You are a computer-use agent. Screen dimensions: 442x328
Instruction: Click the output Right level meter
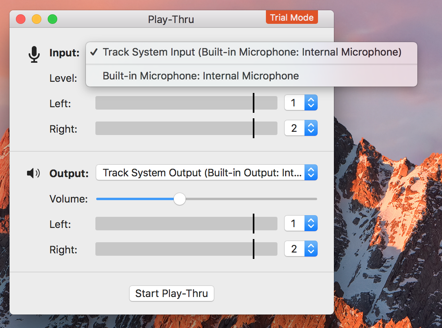pyautogui.click(x=186, y=249)
